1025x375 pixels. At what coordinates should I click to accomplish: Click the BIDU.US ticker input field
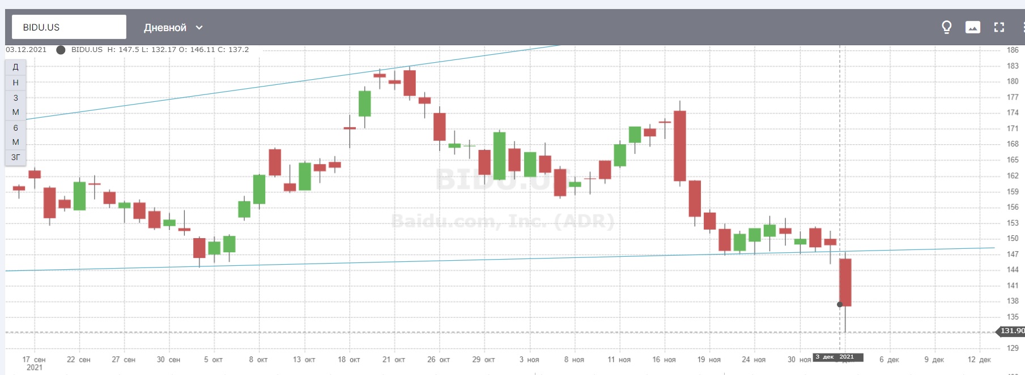point(69,27)
